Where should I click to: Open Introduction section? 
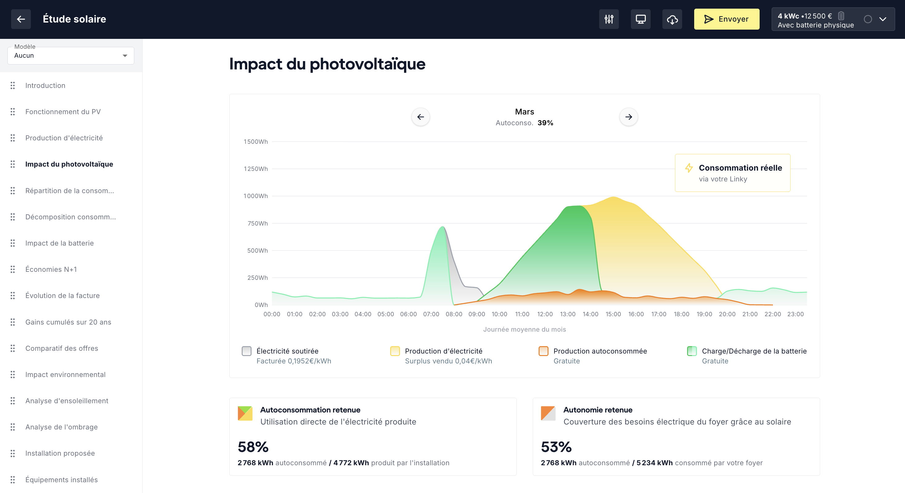[x=45, y=85]
